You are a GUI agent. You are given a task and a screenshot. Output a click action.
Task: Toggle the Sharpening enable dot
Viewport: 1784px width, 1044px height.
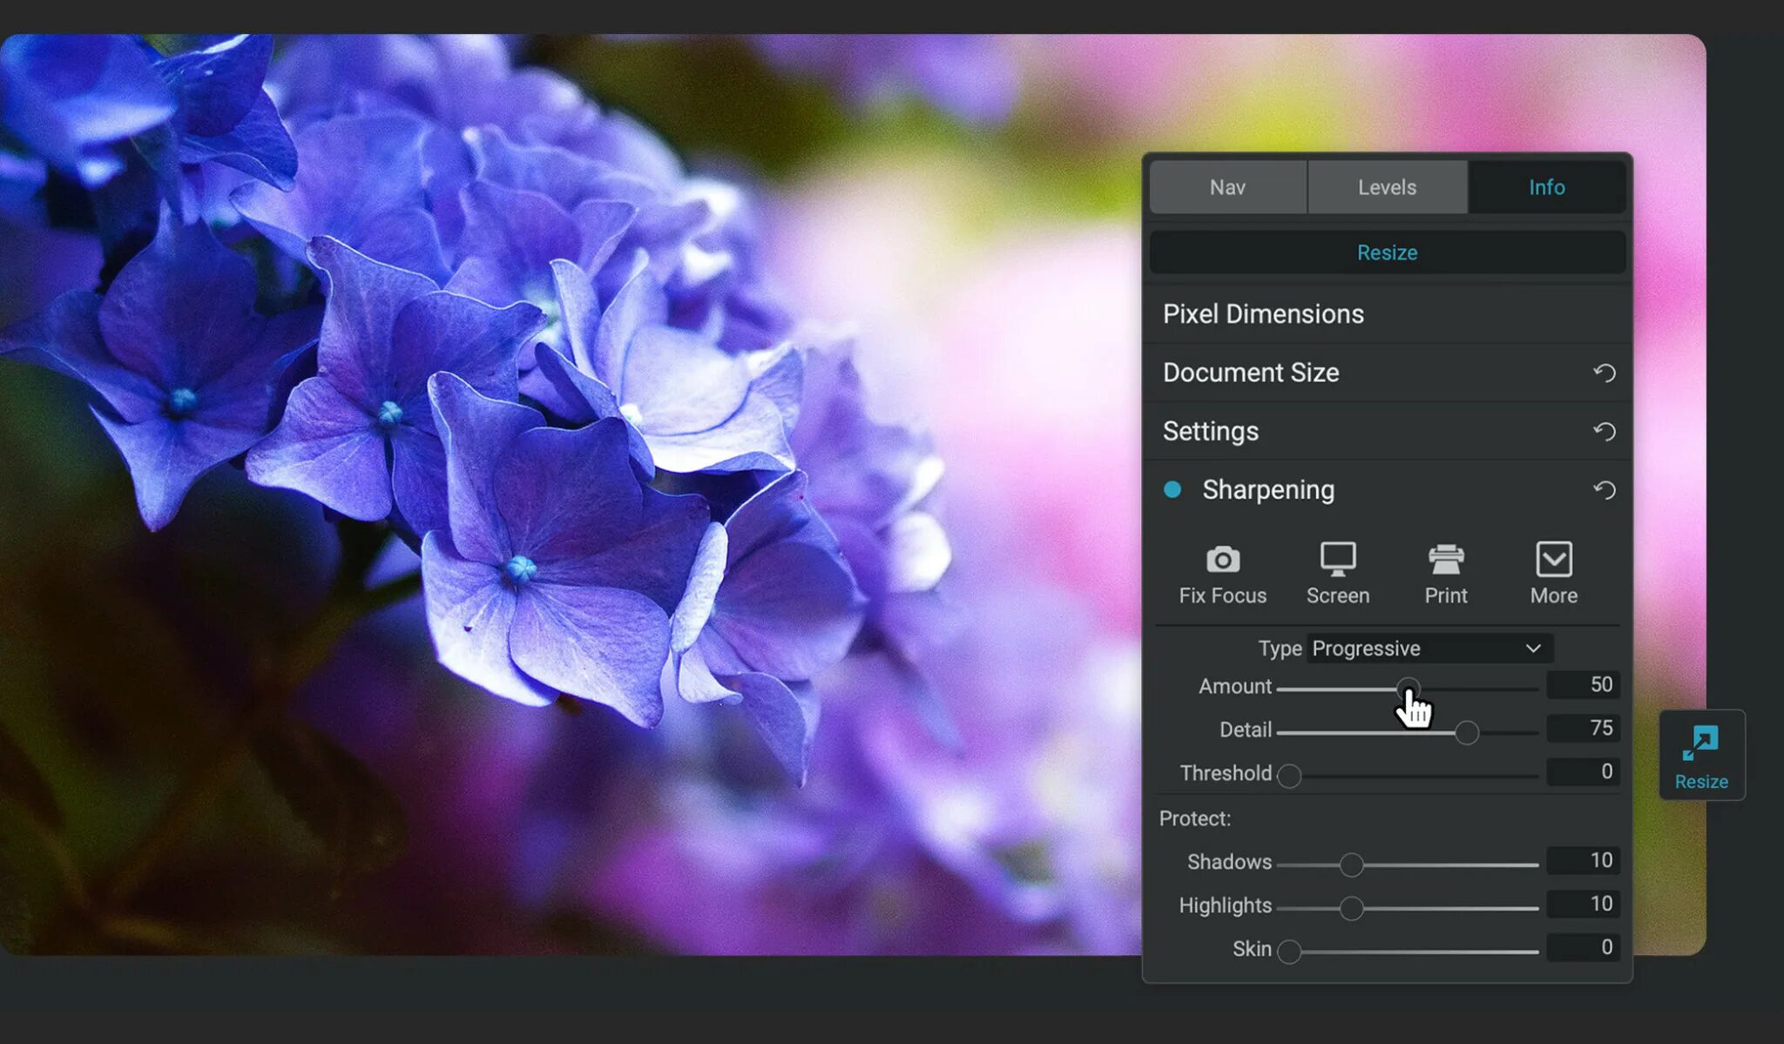click(1172, 490)
